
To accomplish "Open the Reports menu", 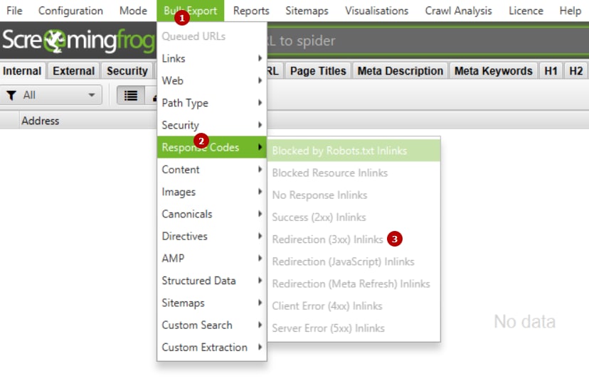I will click(x=251, y=11).
